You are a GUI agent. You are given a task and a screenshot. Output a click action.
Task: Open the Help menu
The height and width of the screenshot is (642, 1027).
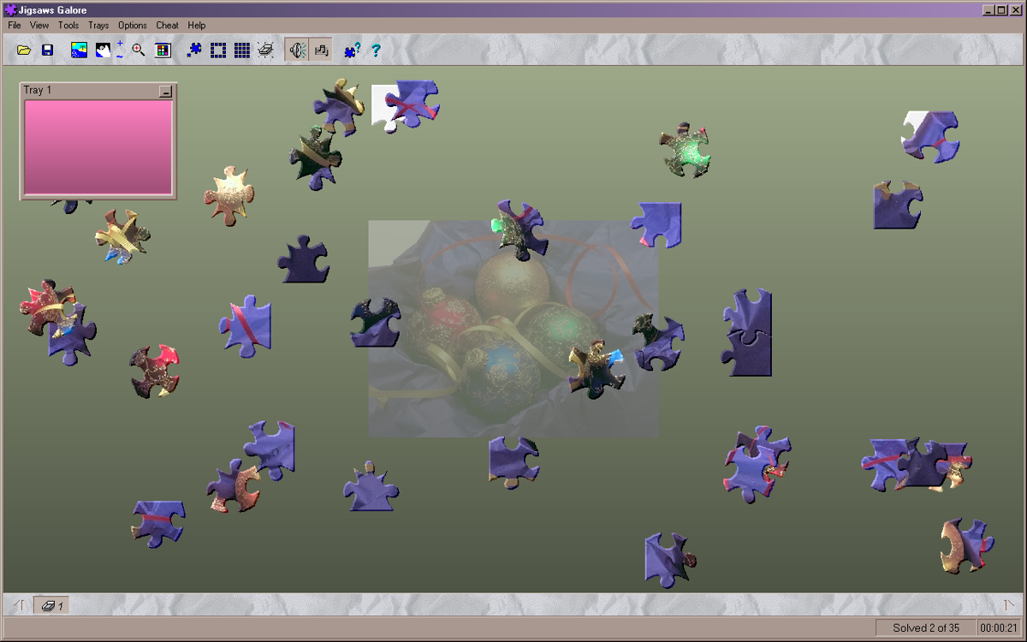(x=197, y=25)
